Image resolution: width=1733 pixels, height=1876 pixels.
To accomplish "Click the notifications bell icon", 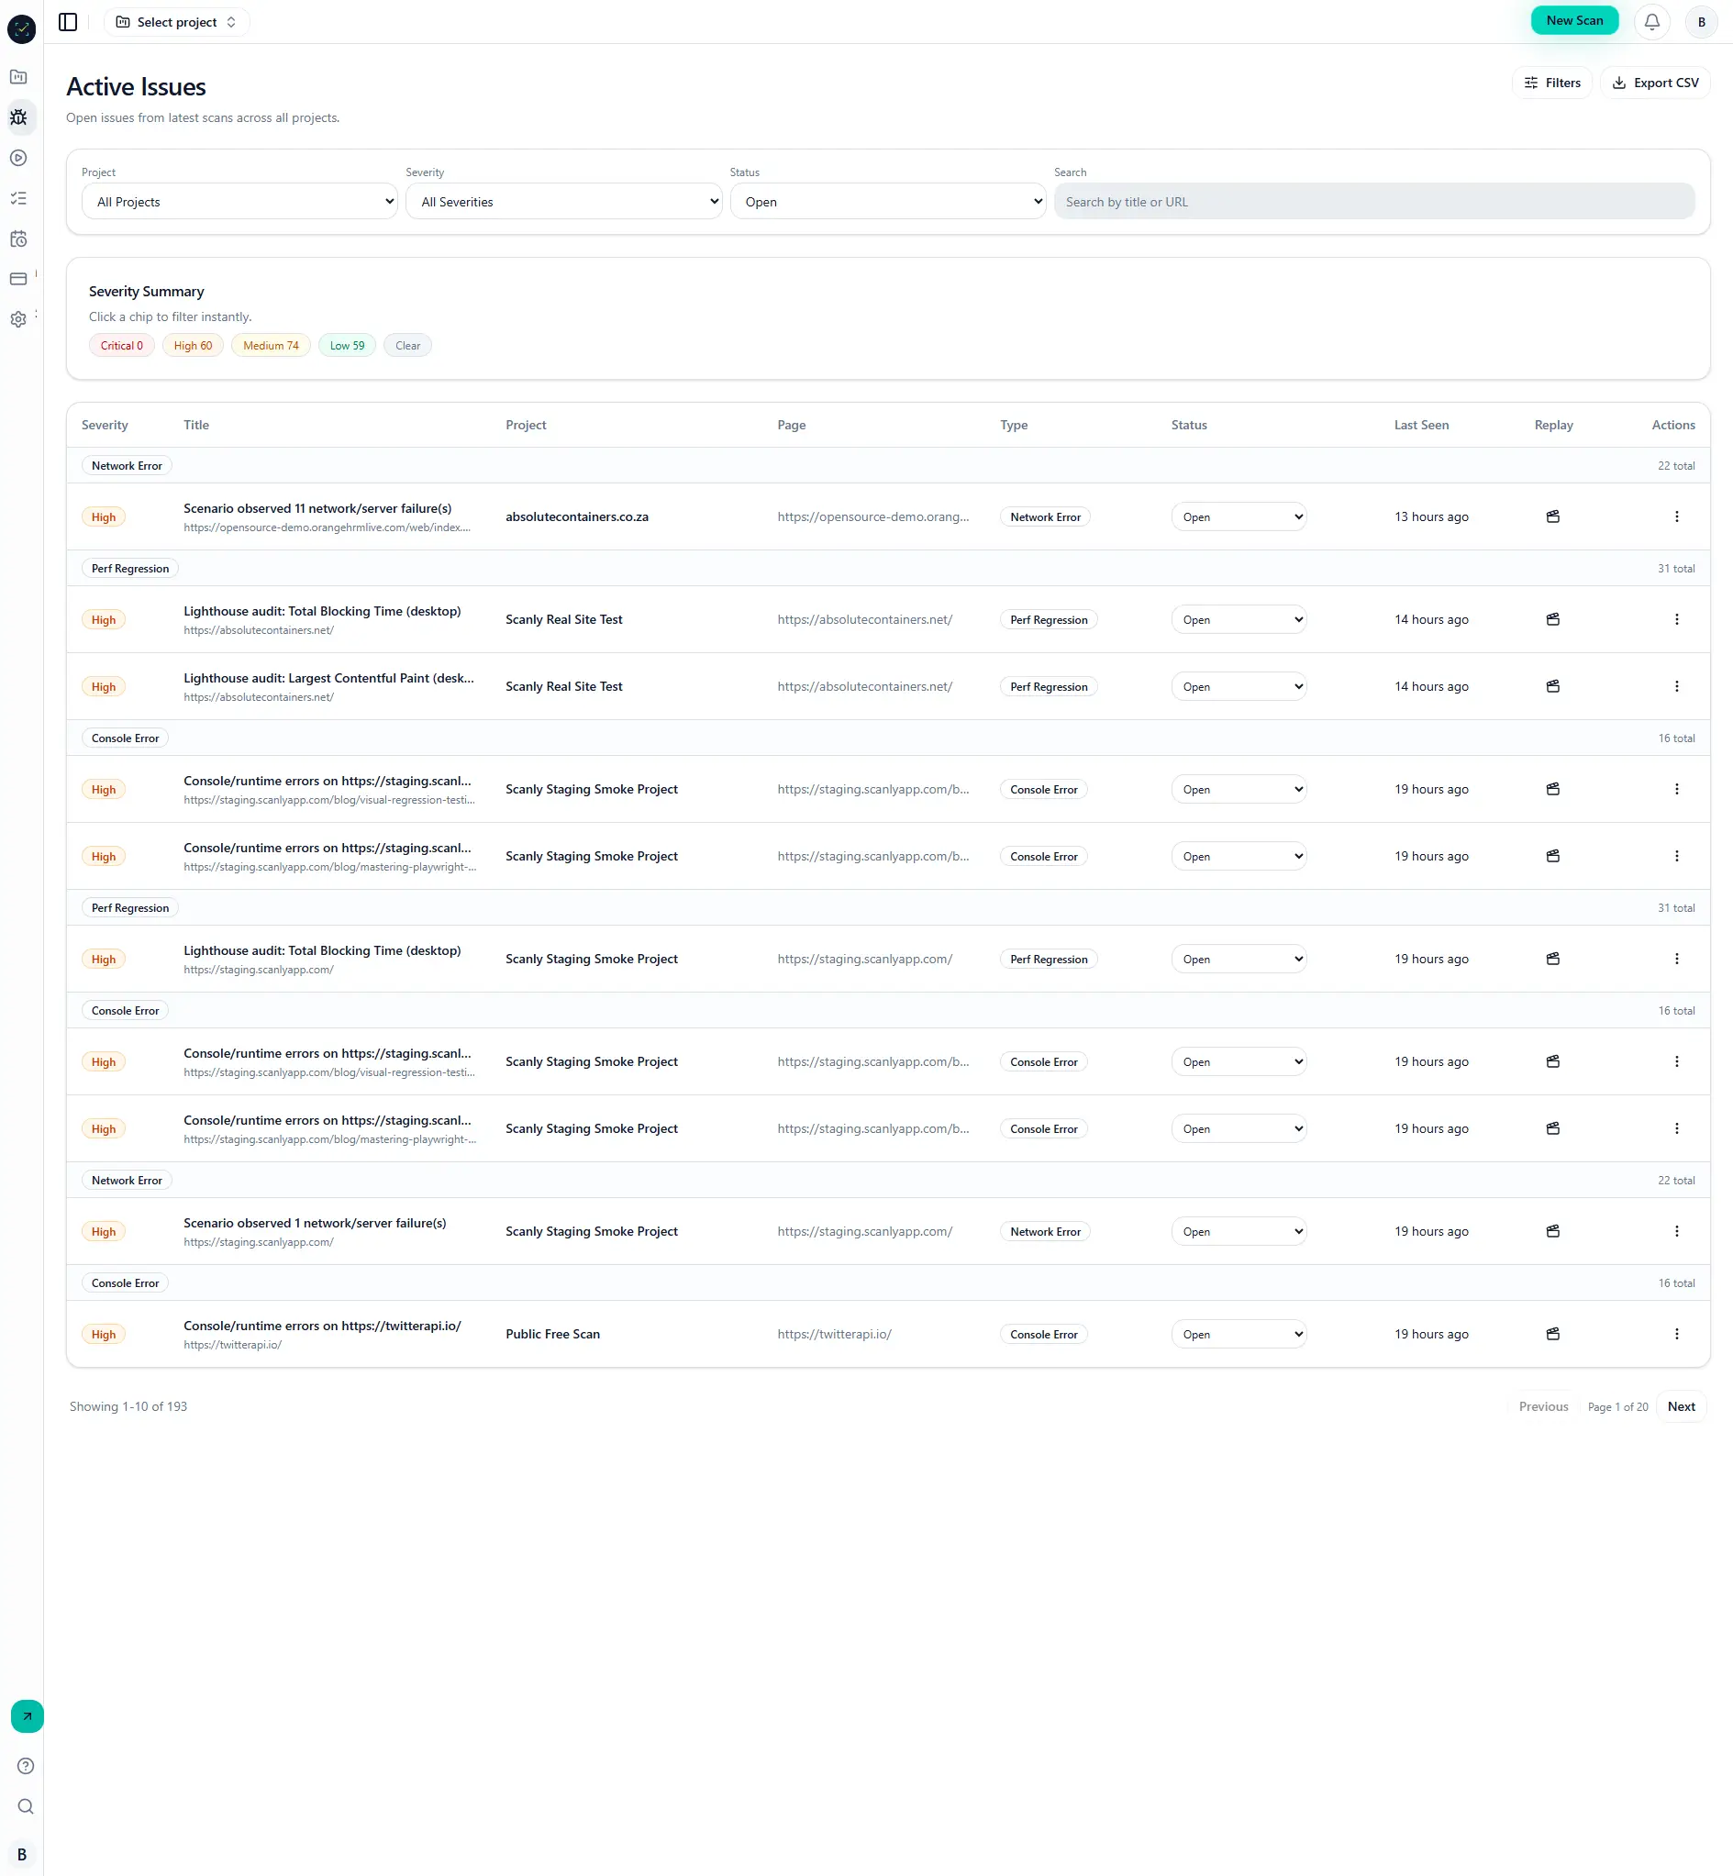I will [1651, 22].
